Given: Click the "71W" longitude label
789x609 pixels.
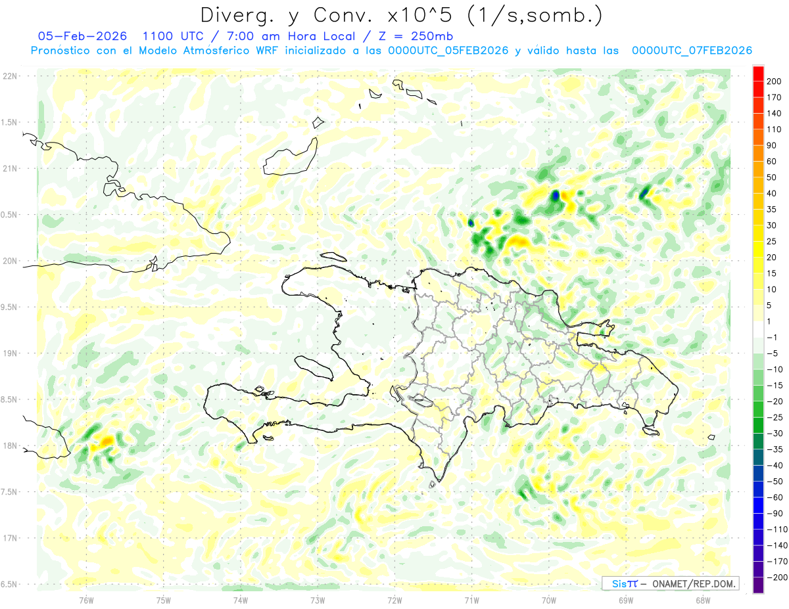Looking at the screenshot, I should [471, 600].
